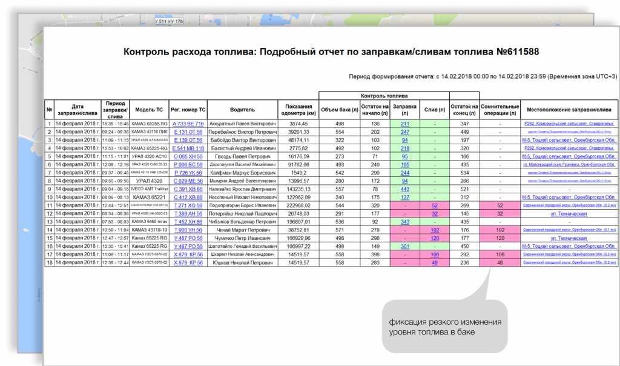Select odometer value 3874,45
The image size is (620, 366).
298,124
